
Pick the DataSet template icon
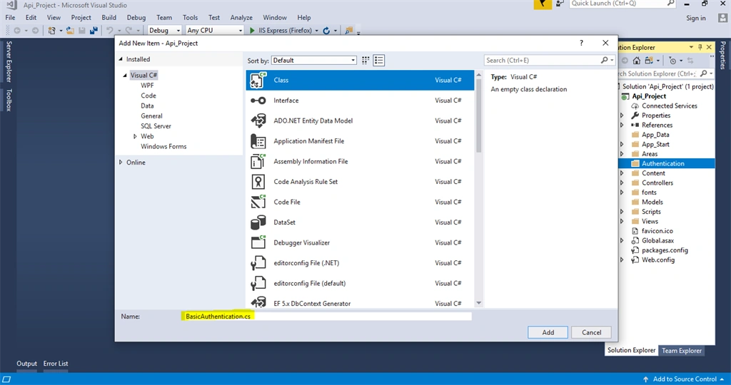[258, 222]
